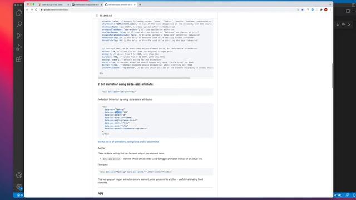The image size is (356, 200).
Task: Open the Manage gear menu in VS Code
Action: click(19, 187)
